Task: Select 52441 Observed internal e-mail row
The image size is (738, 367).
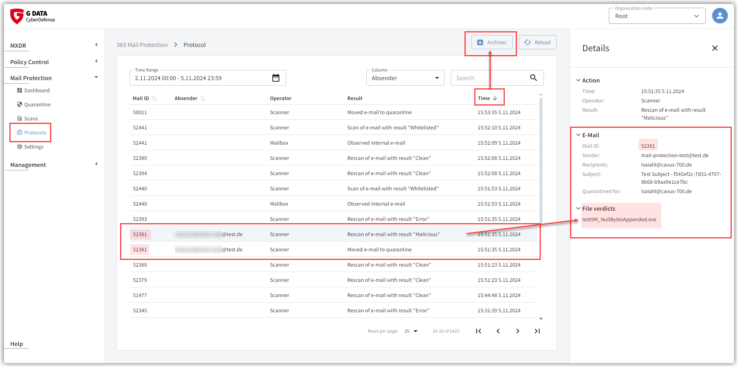Action: tap(334, 143)
